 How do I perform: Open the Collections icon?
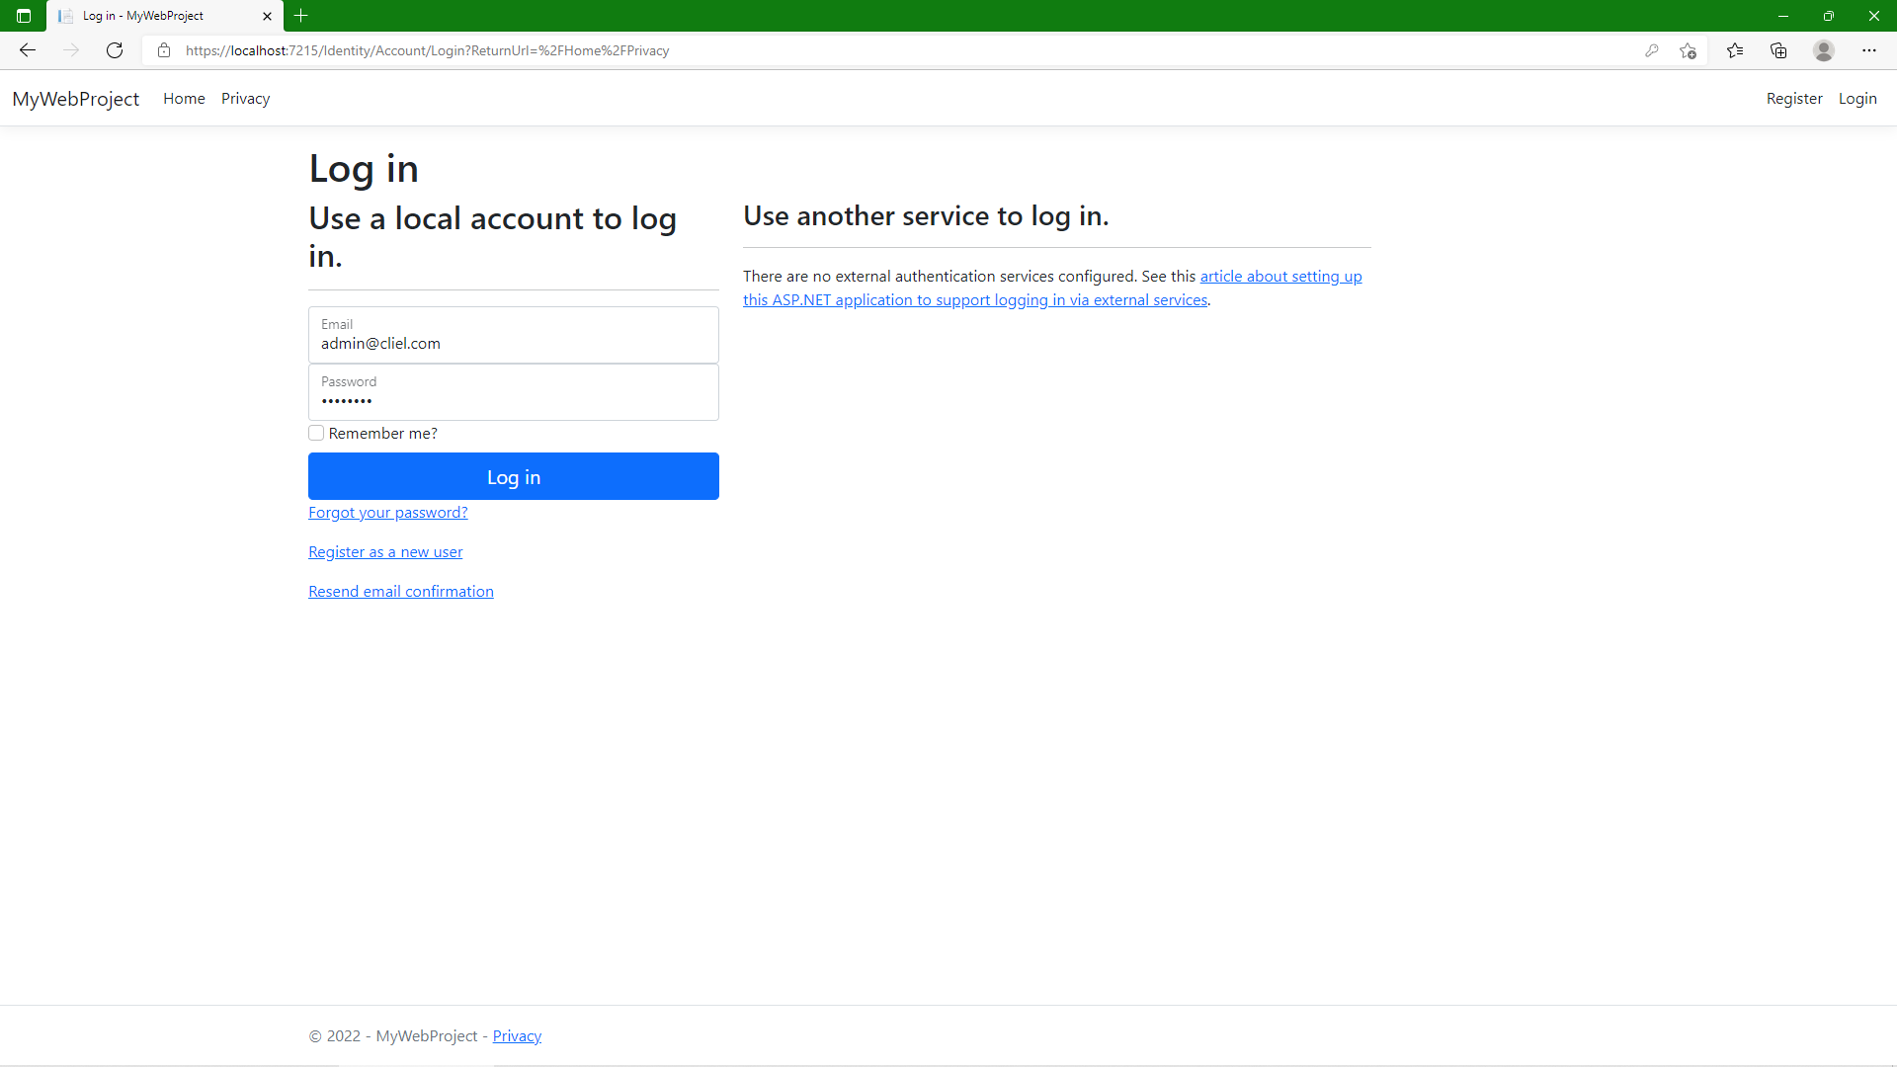(1778, 50)
